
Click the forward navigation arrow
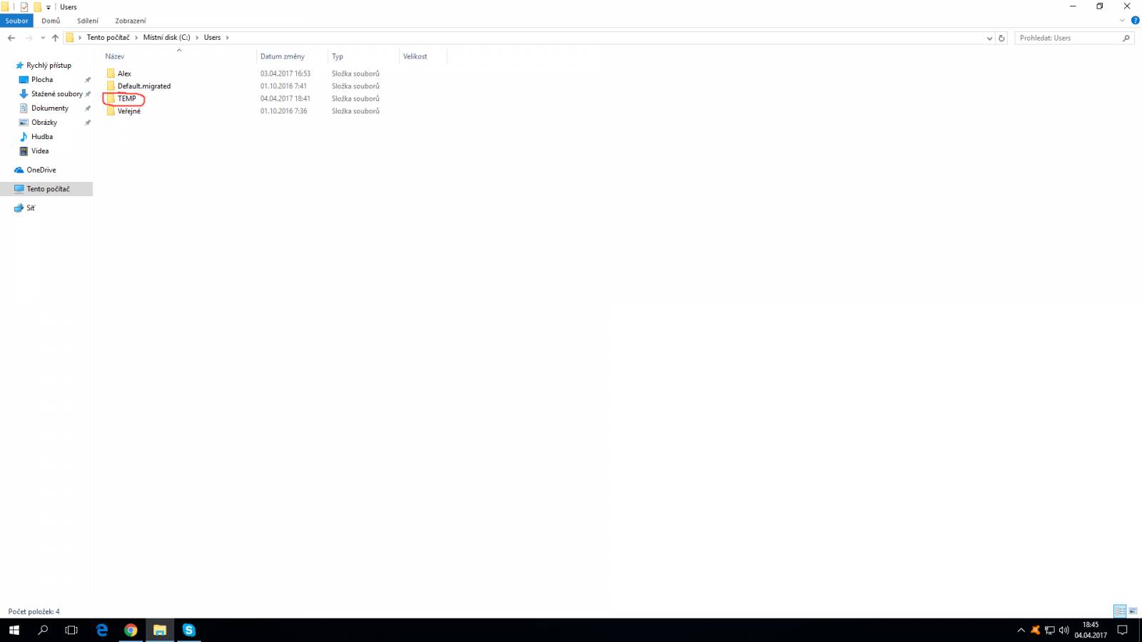click(29, 38)
